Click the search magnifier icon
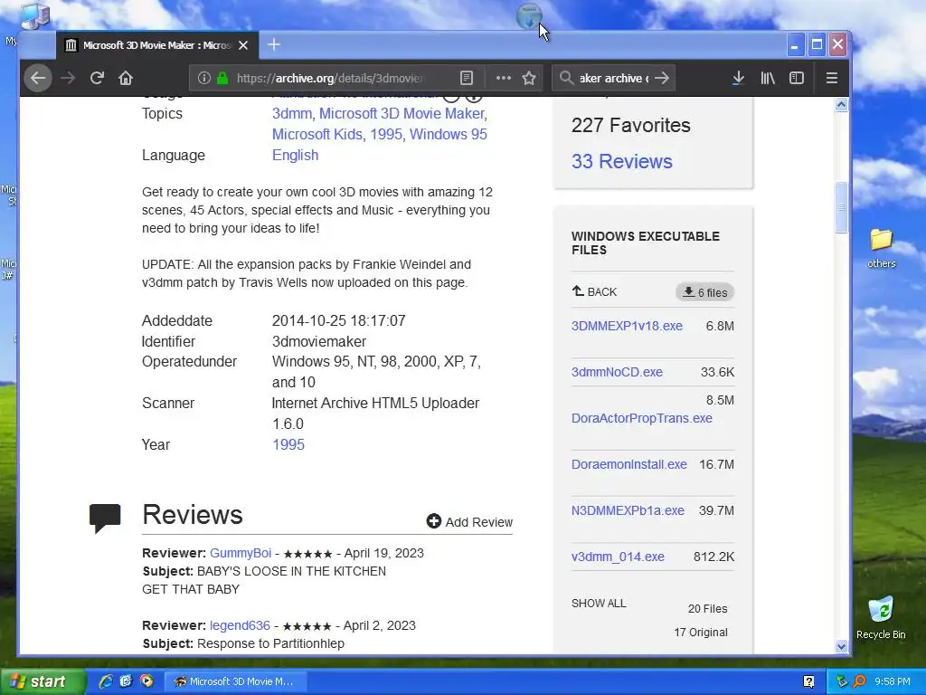Screen dimensions: 926x695 566,78
